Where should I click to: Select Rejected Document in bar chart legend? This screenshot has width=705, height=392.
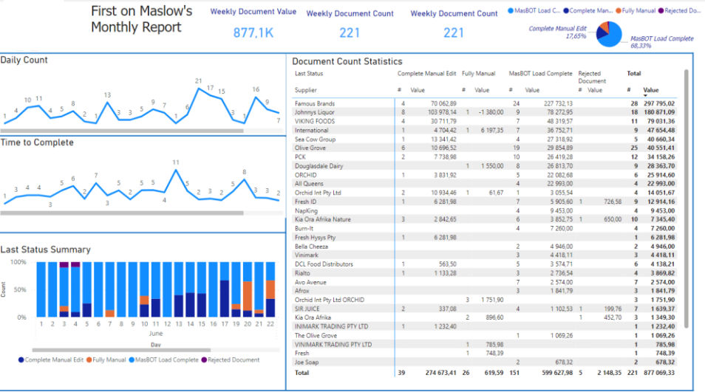[204, 360]
